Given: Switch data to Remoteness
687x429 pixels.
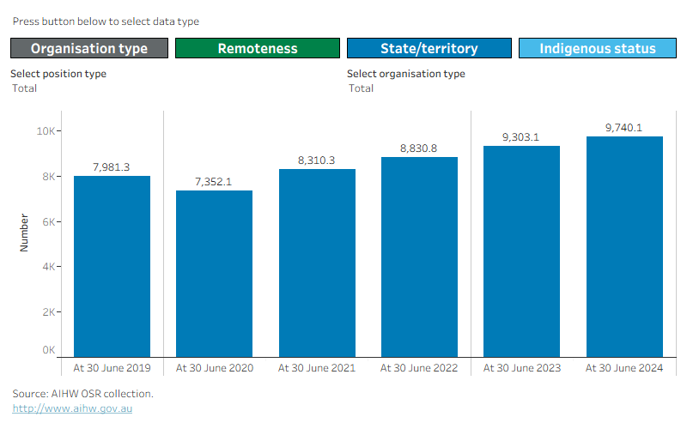Looking at the screenshot, I should (x=258, y=48).
